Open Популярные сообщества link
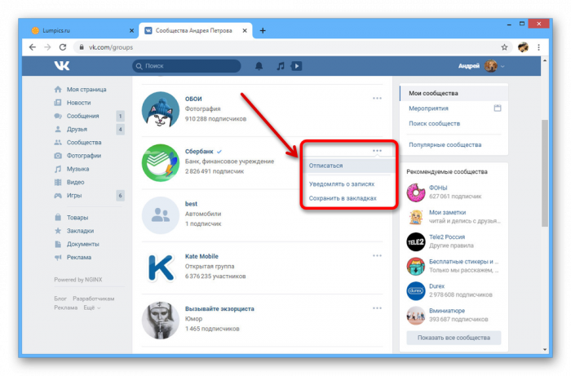The image size is (571, 376). click(445, 144)
